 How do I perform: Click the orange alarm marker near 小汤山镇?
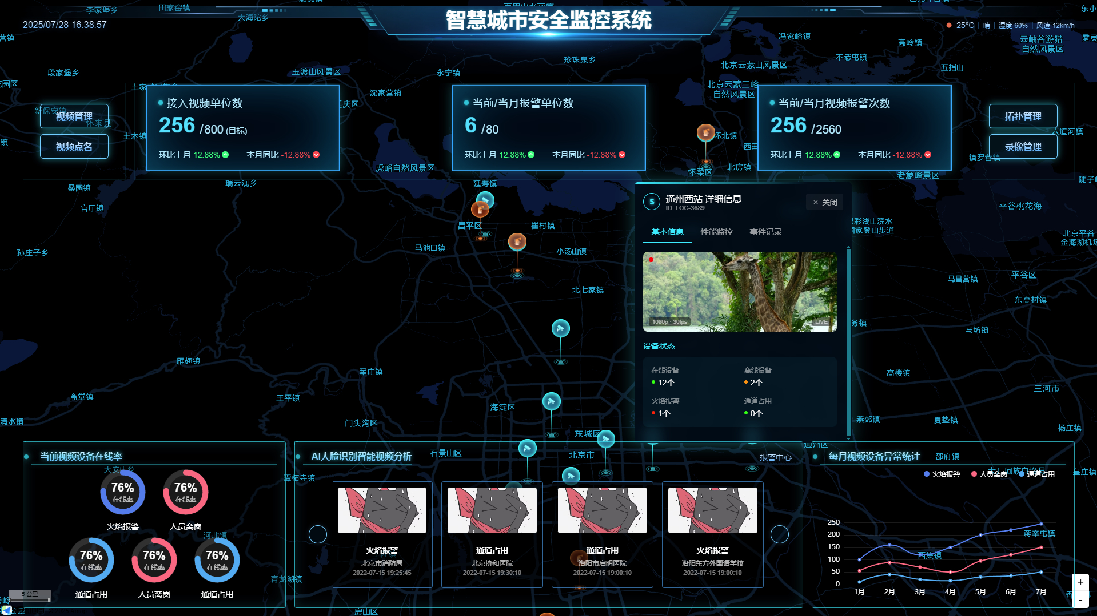[x=517, y=242]
